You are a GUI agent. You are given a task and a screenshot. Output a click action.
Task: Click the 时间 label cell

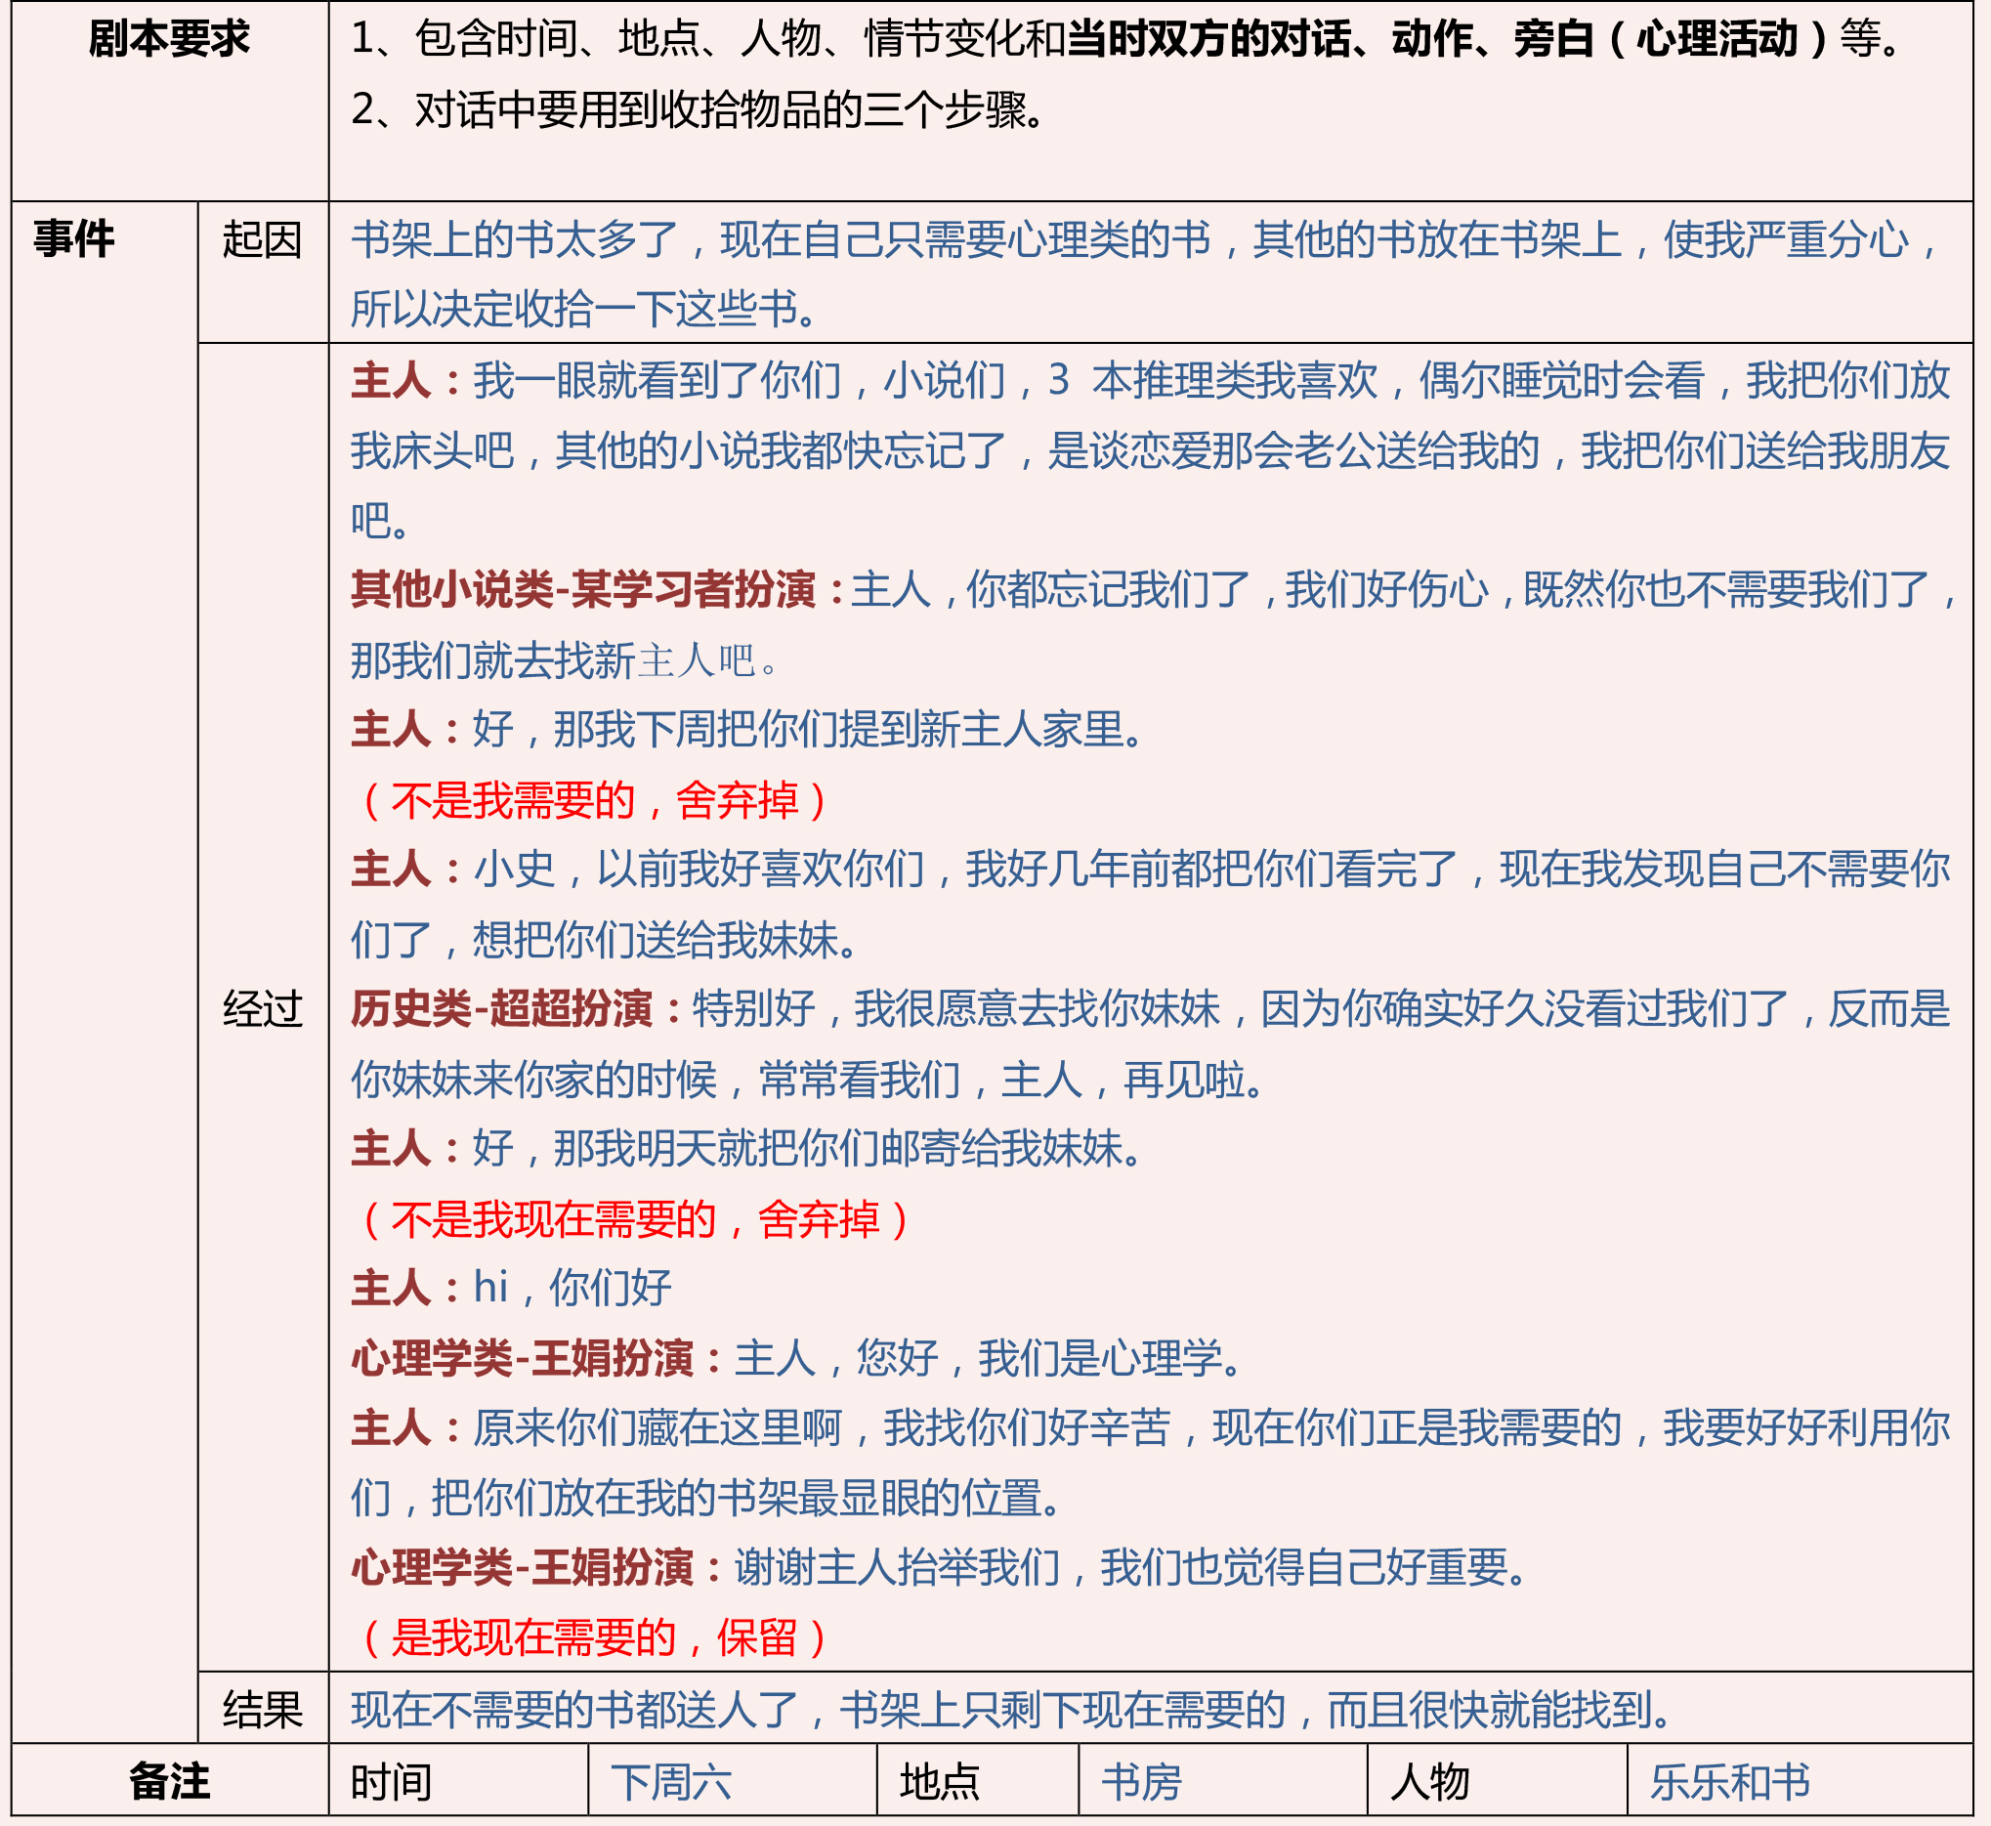(392, 1782)
